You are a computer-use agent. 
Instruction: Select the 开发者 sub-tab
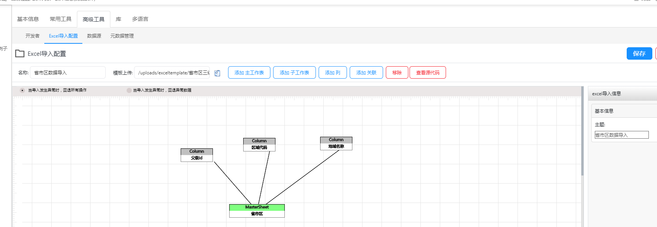(x=33, y=36)
